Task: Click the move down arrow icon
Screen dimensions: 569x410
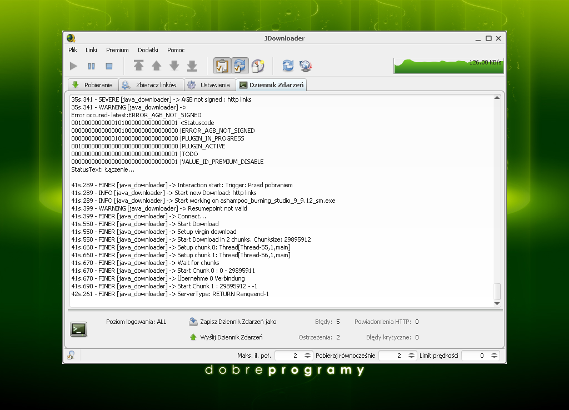Action: (174, 66)
